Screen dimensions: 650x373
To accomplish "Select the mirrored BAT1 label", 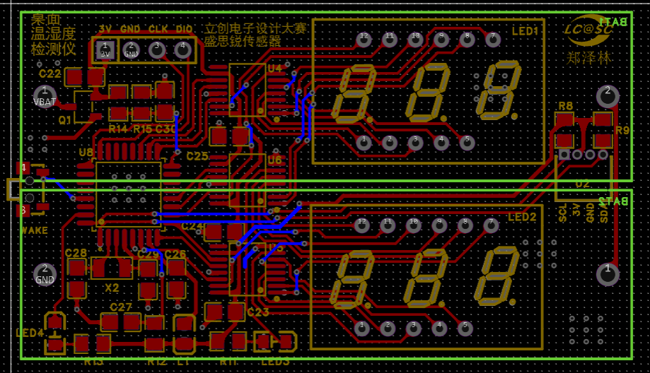I will [x=613, y=22].
